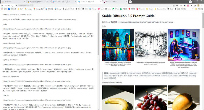Open the Dusty bookmark
This screenshot has width=204, height=110.
pyautogui.click(x=58, y=9)
